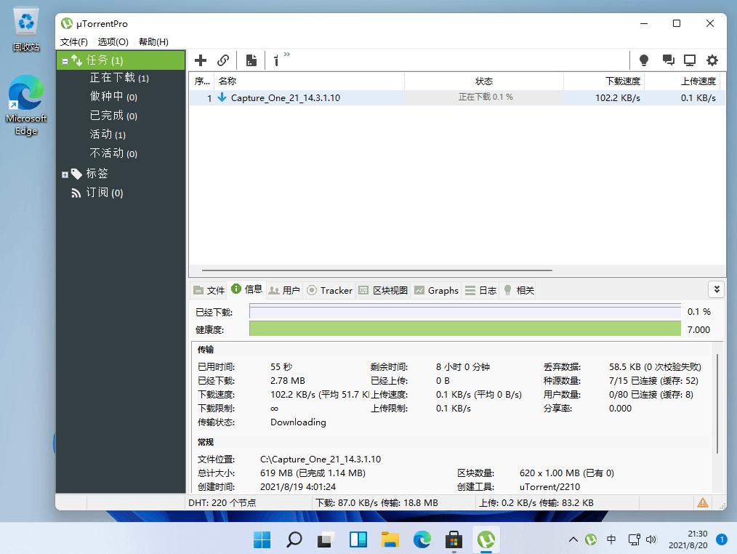Click the 下载: 87.0 KB/s status entry

377,502
